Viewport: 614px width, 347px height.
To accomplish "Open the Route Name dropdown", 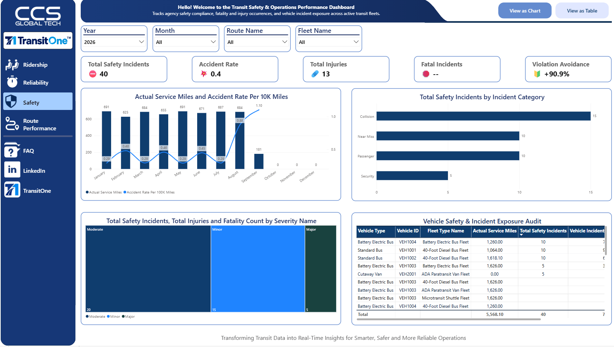I will point(257,42).
